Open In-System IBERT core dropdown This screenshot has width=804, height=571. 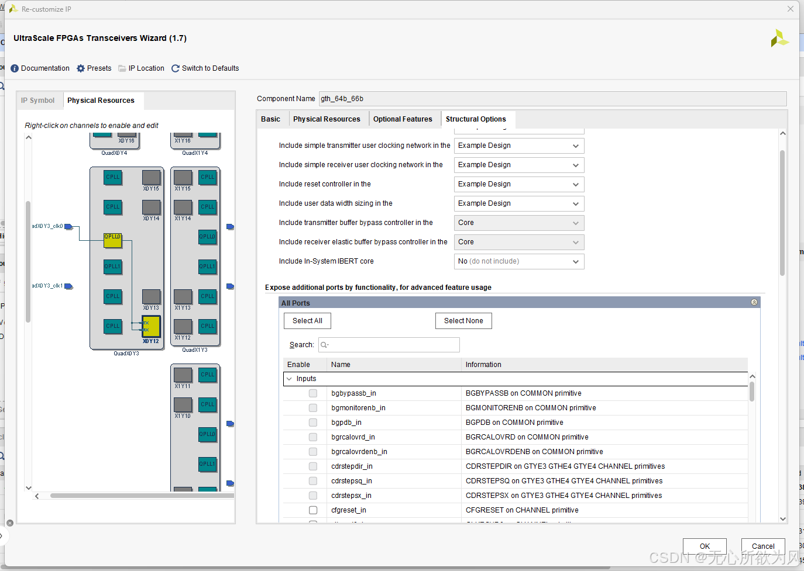(519, 261)
